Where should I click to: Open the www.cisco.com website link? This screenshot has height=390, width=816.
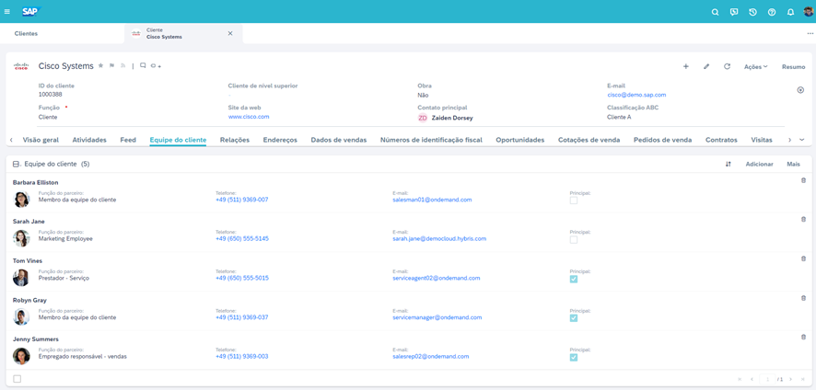coord(249,117)
